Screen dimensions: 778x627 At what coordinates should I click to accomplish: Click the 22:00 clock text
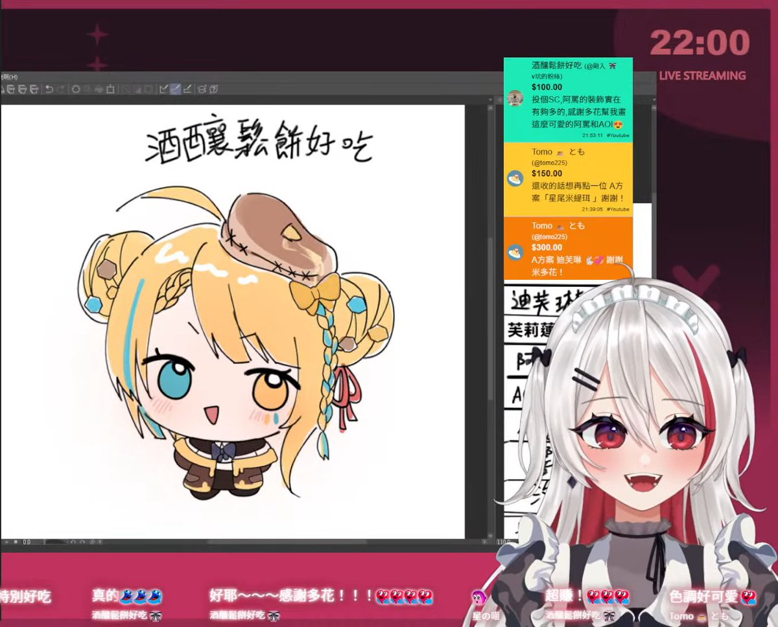(700, 43)
